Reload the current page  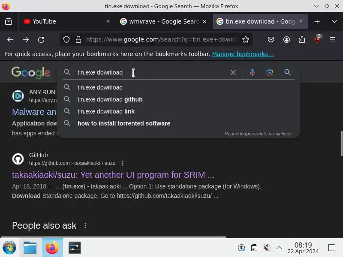41,39
